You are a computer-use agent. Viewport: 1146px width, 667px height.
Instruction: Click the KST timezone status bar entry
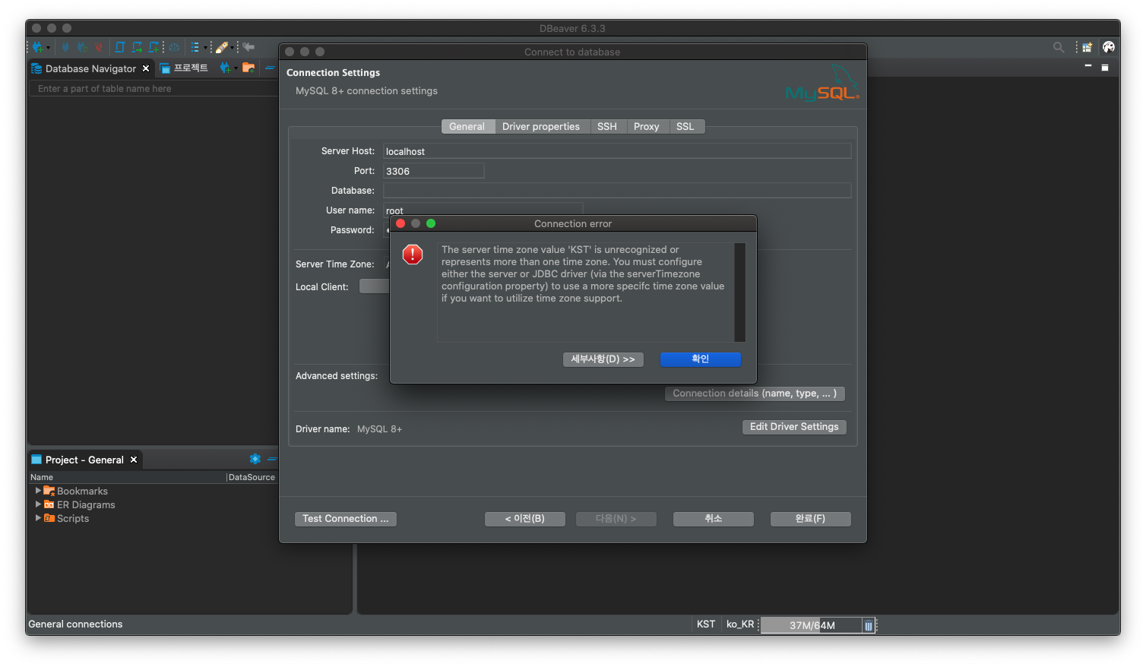706,624
